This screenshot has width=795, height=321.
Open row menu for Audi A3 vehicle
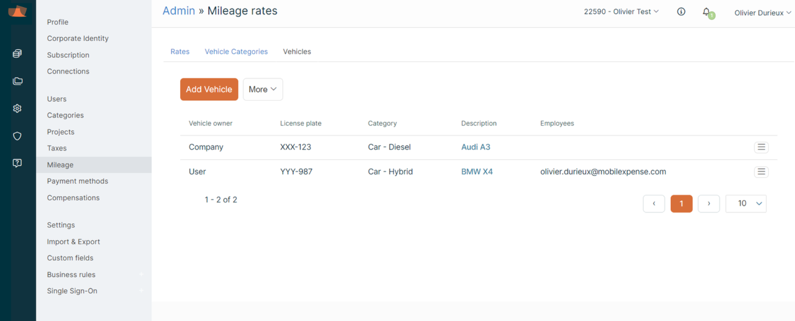pos(761,147)
